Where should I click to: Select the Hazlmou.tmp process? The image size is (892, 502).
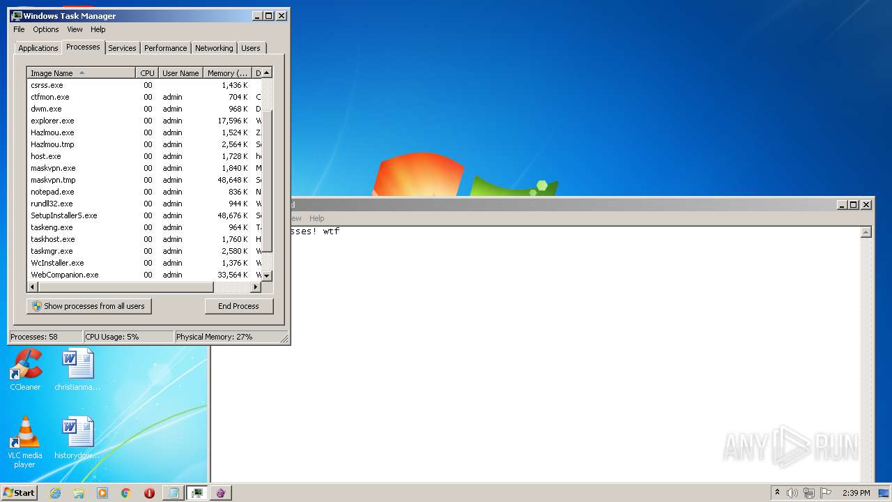point(144,144)
